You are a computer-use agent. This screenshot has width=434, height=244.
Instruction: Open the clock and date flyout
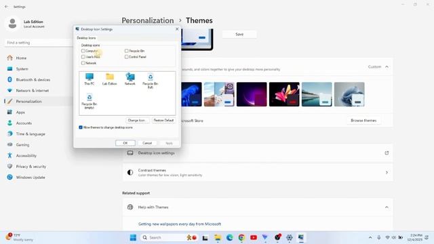tap(414, 237)
